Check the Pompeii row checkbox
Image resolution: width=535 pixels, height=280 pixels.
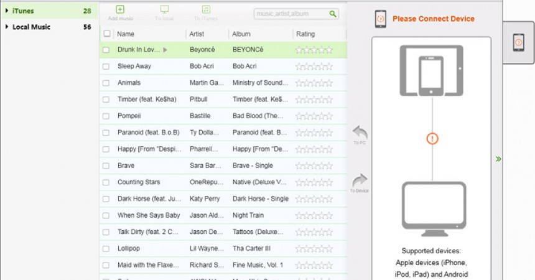106,116
